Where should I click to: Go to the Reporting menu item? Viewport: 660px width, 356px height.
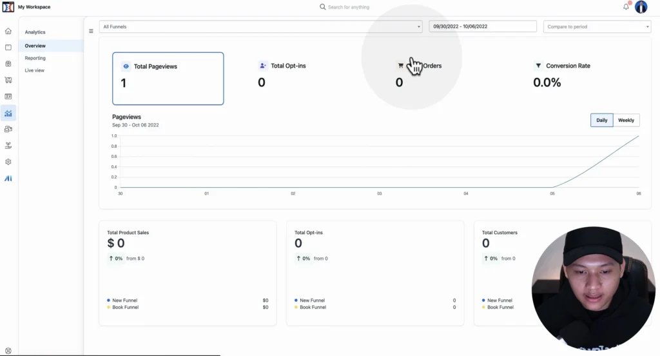coord(35,58)
